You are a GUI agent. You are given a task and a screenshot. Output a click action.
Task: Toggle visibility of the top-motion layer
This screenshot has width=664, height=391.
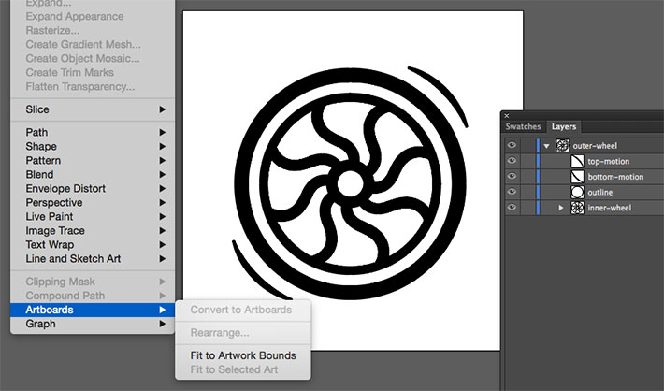pyautogui.click(x=512, y=161)
